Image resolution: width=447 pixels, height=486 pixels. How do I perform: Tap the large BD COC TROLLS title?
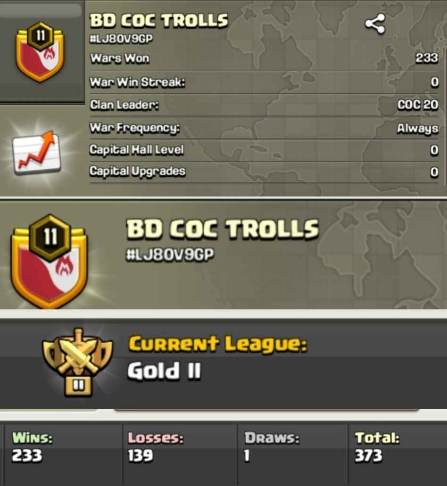click(222, 229)
